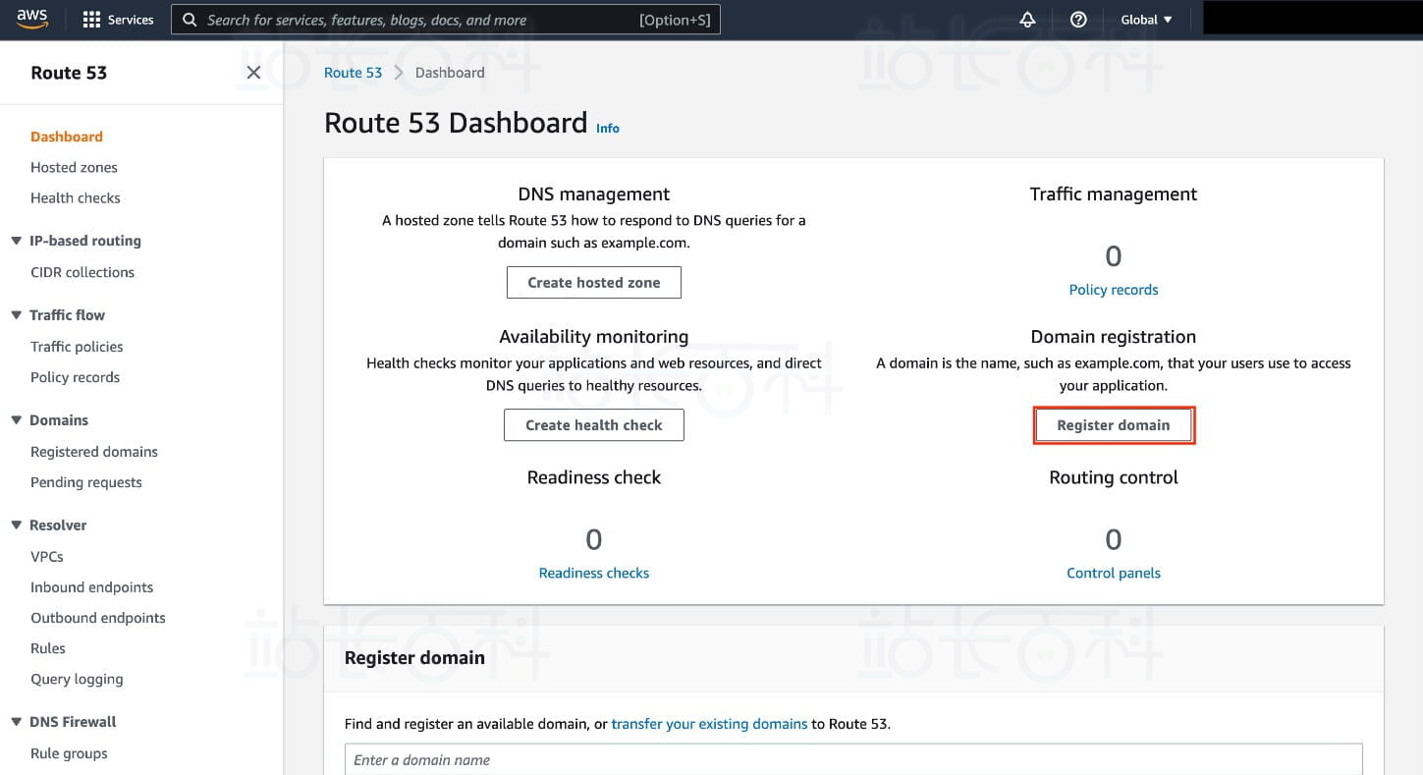
Task: Click the Route 53 breadcrumb link
Action: (353, 73)
